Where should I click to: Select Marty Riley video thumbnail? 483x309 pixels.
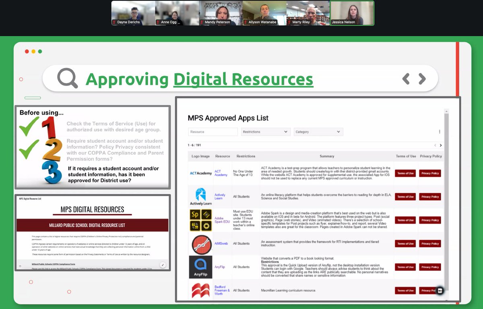pos(308,13)
